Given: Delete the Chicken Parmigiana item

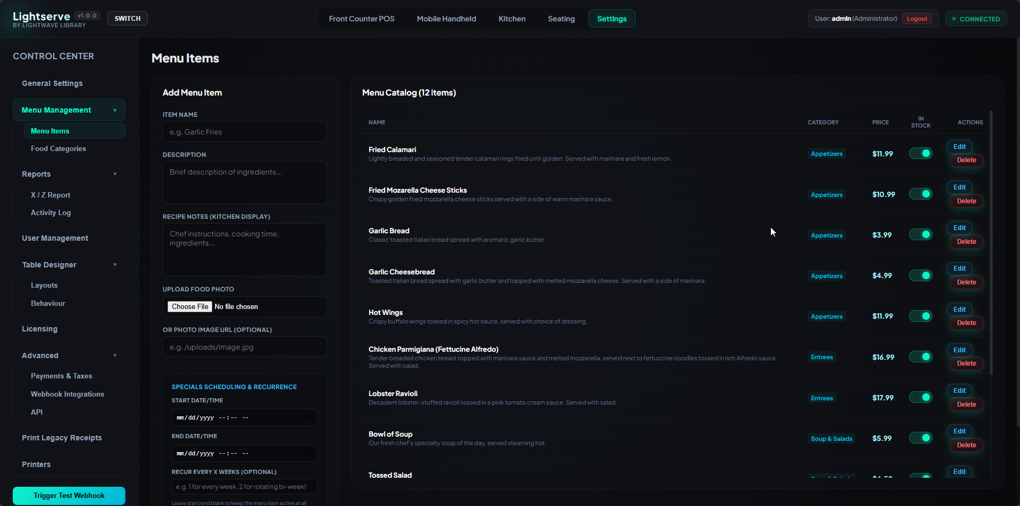Looking at the screenshot, I should tap(966, 363).
